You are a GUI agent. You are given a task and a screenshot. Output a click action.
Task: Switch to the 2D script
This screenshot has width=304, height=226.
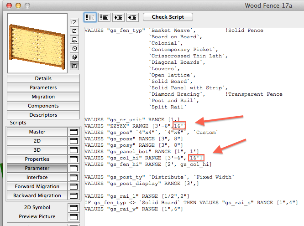pos(37,141)
